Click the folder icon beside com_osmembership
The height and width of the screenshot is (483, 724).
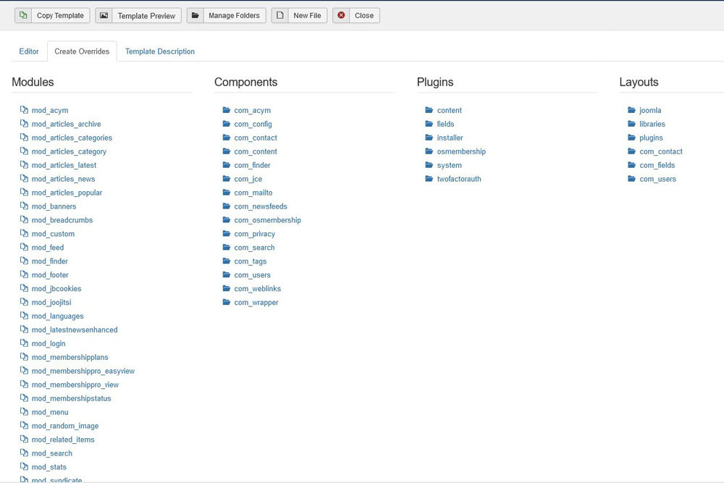click(227, 220)
